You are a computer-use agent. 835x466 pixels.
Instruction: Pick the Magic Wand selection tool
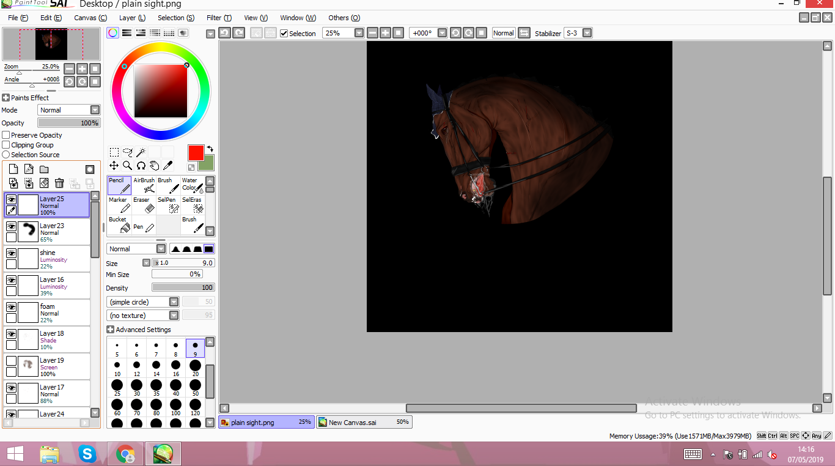pyautogui.click(x=141, y=152)
